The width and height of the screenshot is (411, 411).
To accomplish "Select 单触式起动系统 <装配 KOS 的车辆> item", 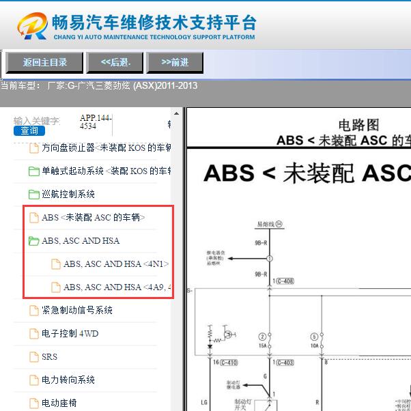I will click(x=107, y=171).
